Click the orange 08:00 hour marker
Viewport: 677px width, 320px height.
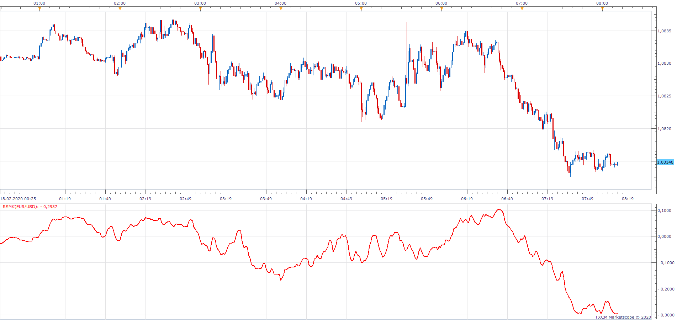pyautogui.click(x=602, y=9)
